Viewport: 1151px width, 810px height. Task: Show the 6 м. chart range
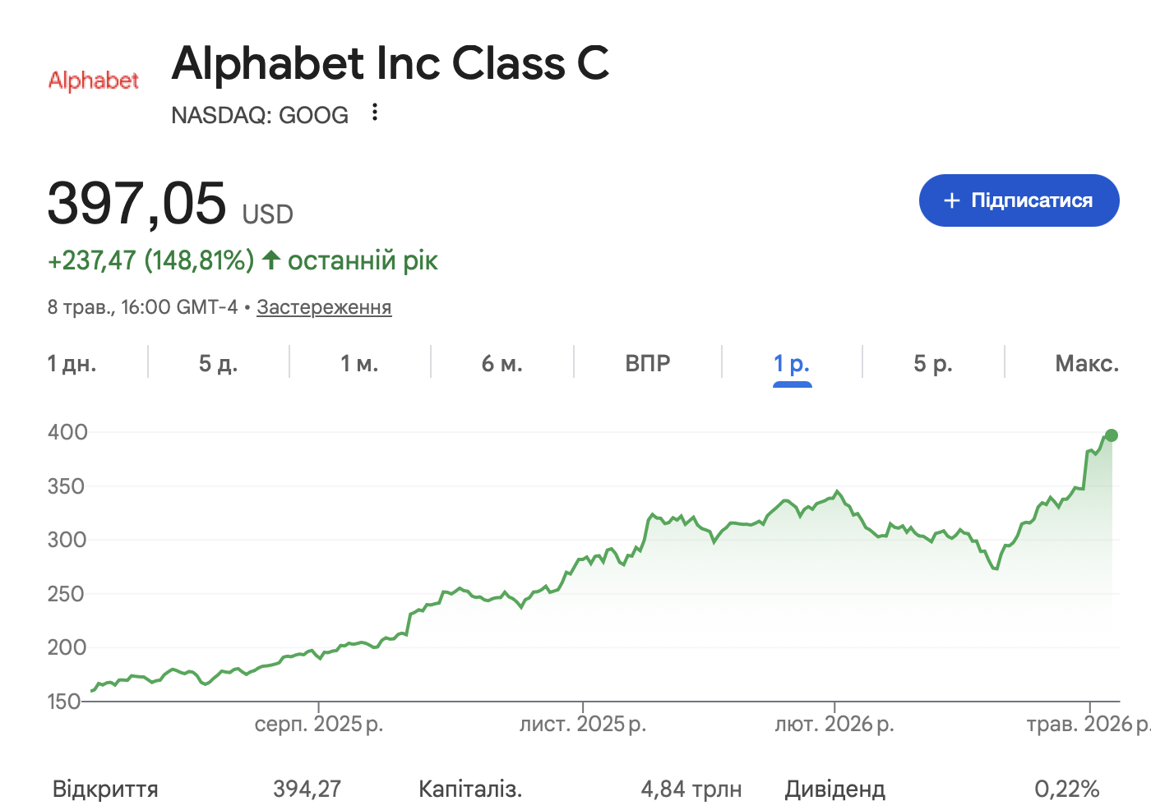click(502, 363)
